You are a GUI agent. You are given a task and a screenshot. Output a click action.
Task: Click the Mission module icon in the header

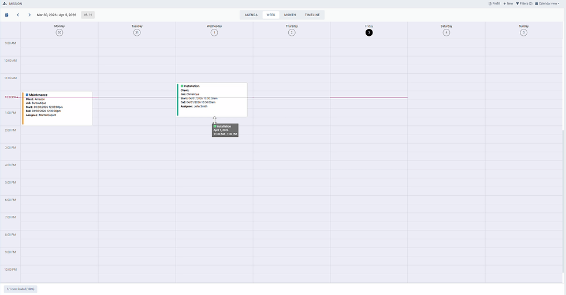pyautogui.click(x=5, y=3)
